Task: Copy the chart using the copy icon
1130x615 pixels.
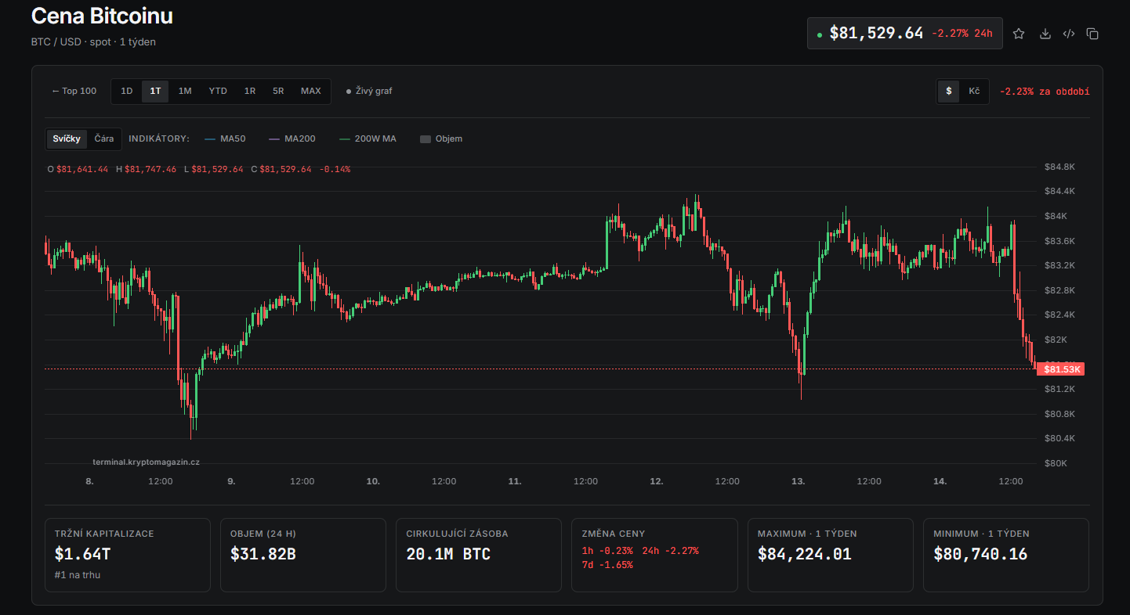Action: pos(1092,34)
